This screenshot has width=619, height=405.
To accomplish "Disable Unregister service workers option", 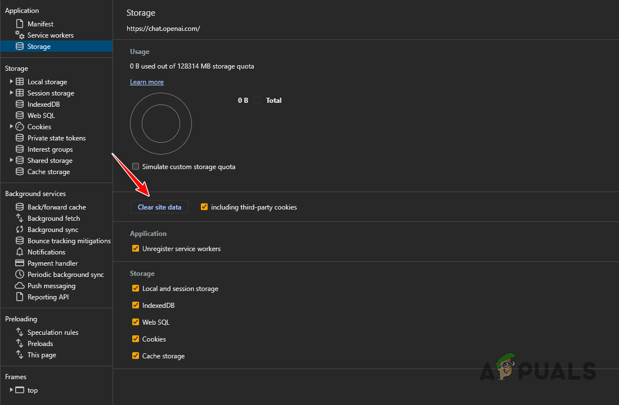I will pyautogui.click(x=135, y=248).
